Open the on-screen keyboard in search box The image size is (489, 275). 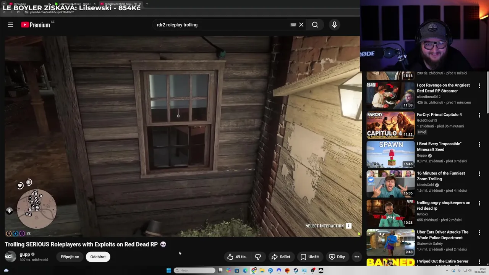point(293,25)
